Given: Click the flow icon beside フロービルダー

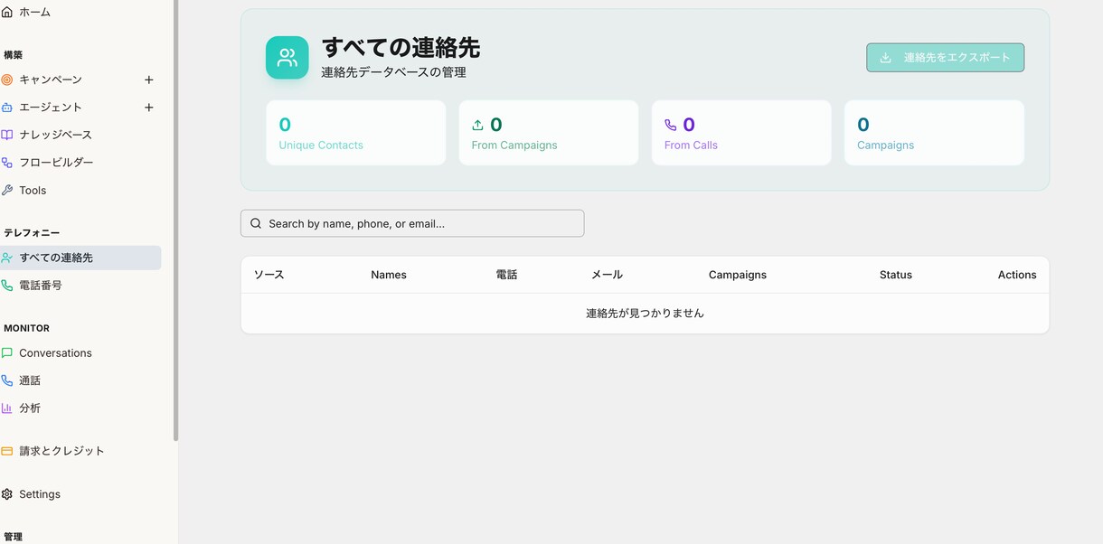Looking at the screenshot, I should pos(7,163).
